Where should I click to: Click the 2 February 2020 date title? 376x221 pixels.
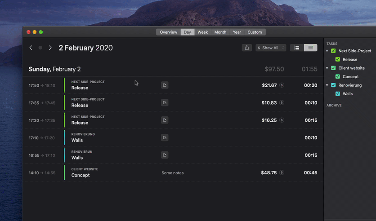click(85, 48)
